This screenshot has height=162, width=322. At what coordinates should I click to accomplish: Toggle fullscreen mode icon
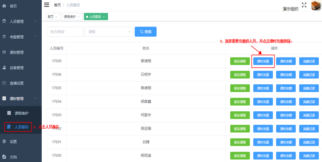304,5
